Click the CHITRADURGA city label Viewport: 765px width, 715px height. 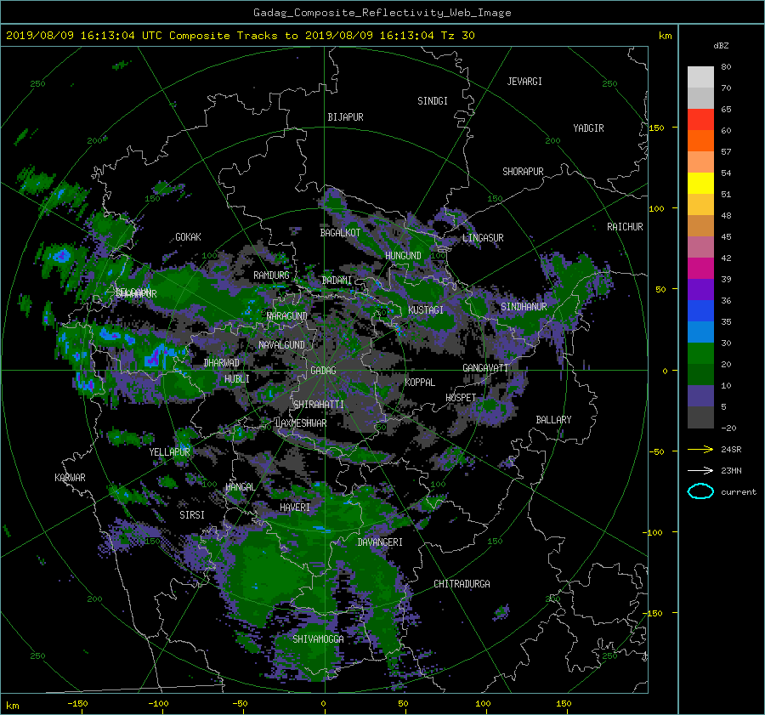[x=462, y=584]
